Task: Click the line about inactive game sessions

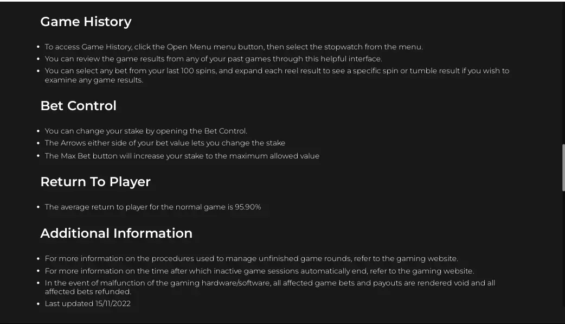Action: pos(259,271)
